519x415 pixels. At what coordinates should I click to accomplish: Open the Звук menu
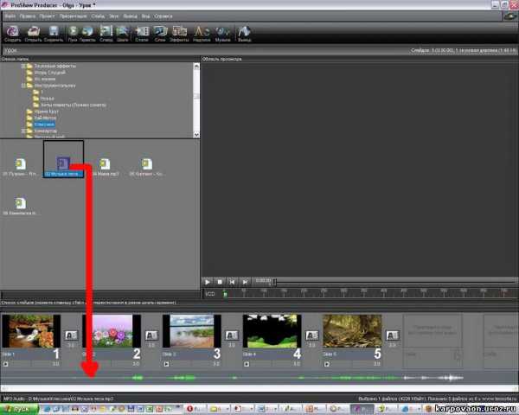113,16
